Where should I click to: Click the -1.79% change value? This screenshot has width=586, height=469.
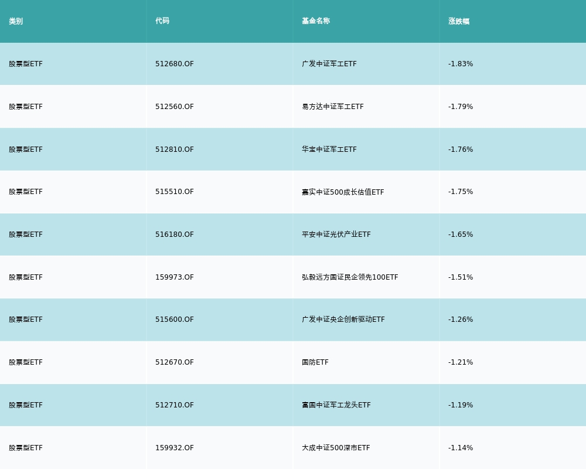[x=461, y=107]
